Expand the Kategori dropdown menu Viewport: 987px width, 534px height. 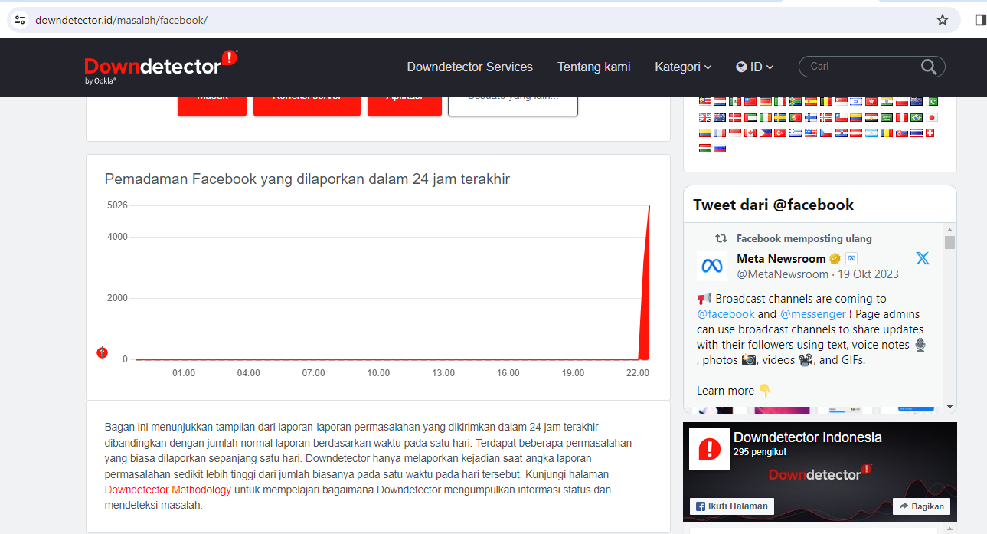pyautogui.click(x=683, y=67)
